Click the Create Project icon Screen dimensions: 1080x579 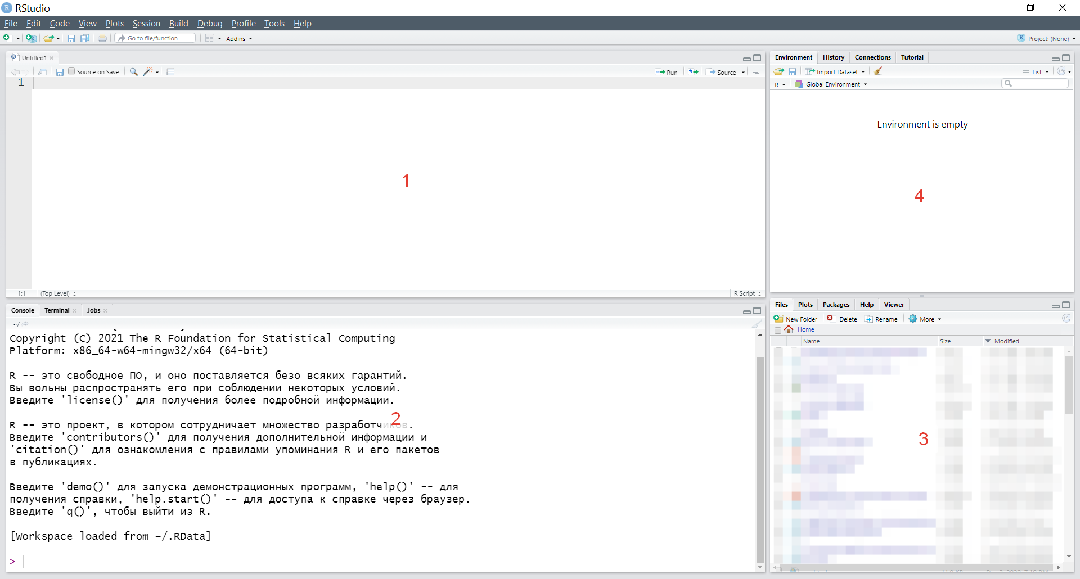31,38
